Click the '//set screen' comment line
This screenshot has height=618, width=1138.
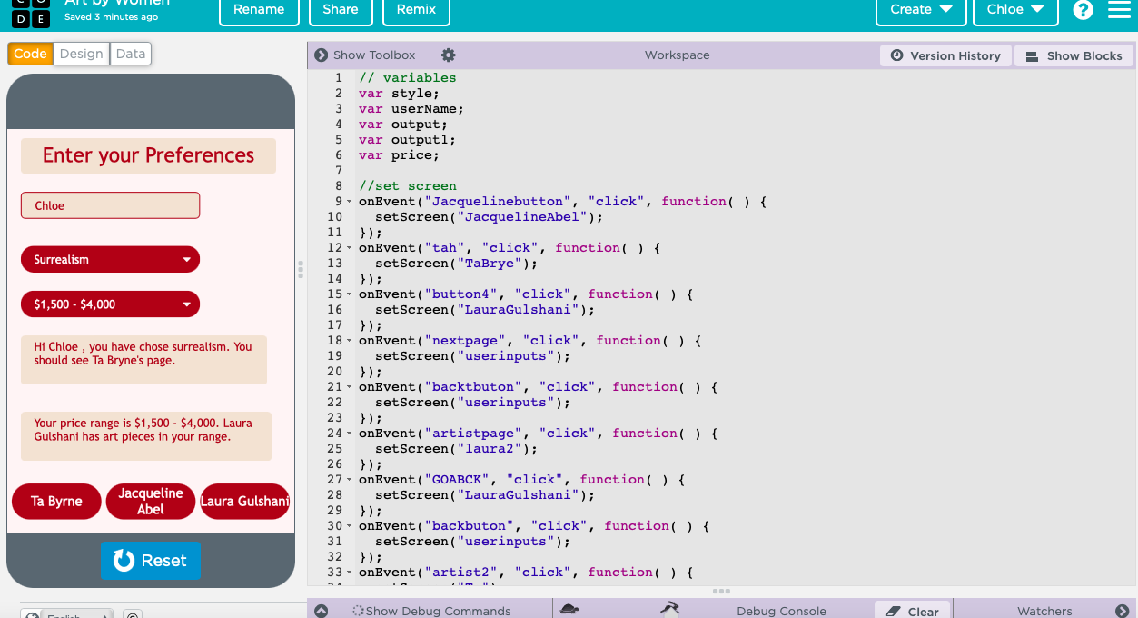[x=408, y=186]
